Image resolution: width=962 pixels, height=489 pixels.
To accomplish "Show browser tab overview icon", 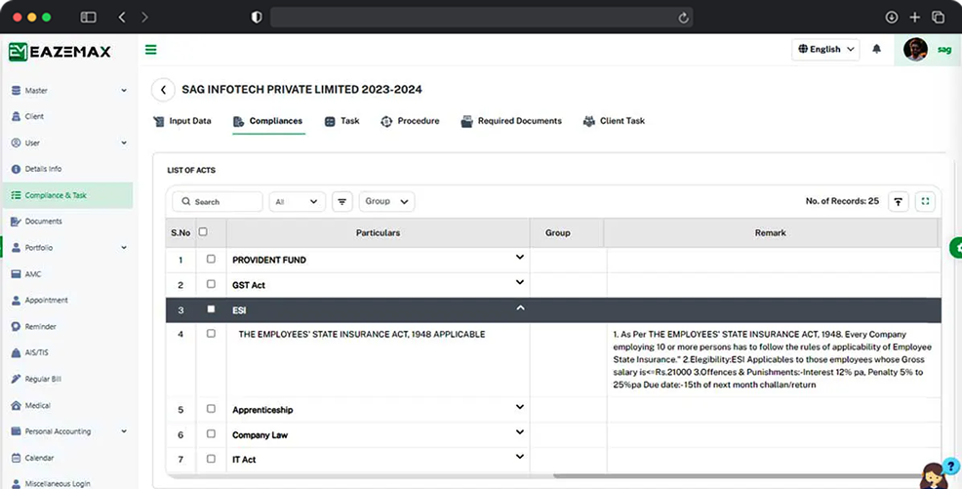I will coord(938,18).
